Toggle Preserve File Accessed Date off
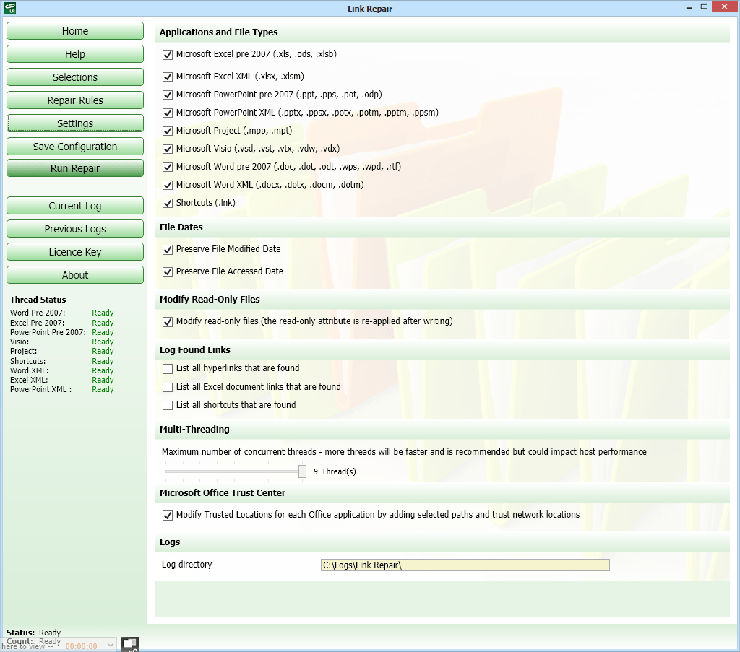The image size is (740, 652). tap(167, 271)
